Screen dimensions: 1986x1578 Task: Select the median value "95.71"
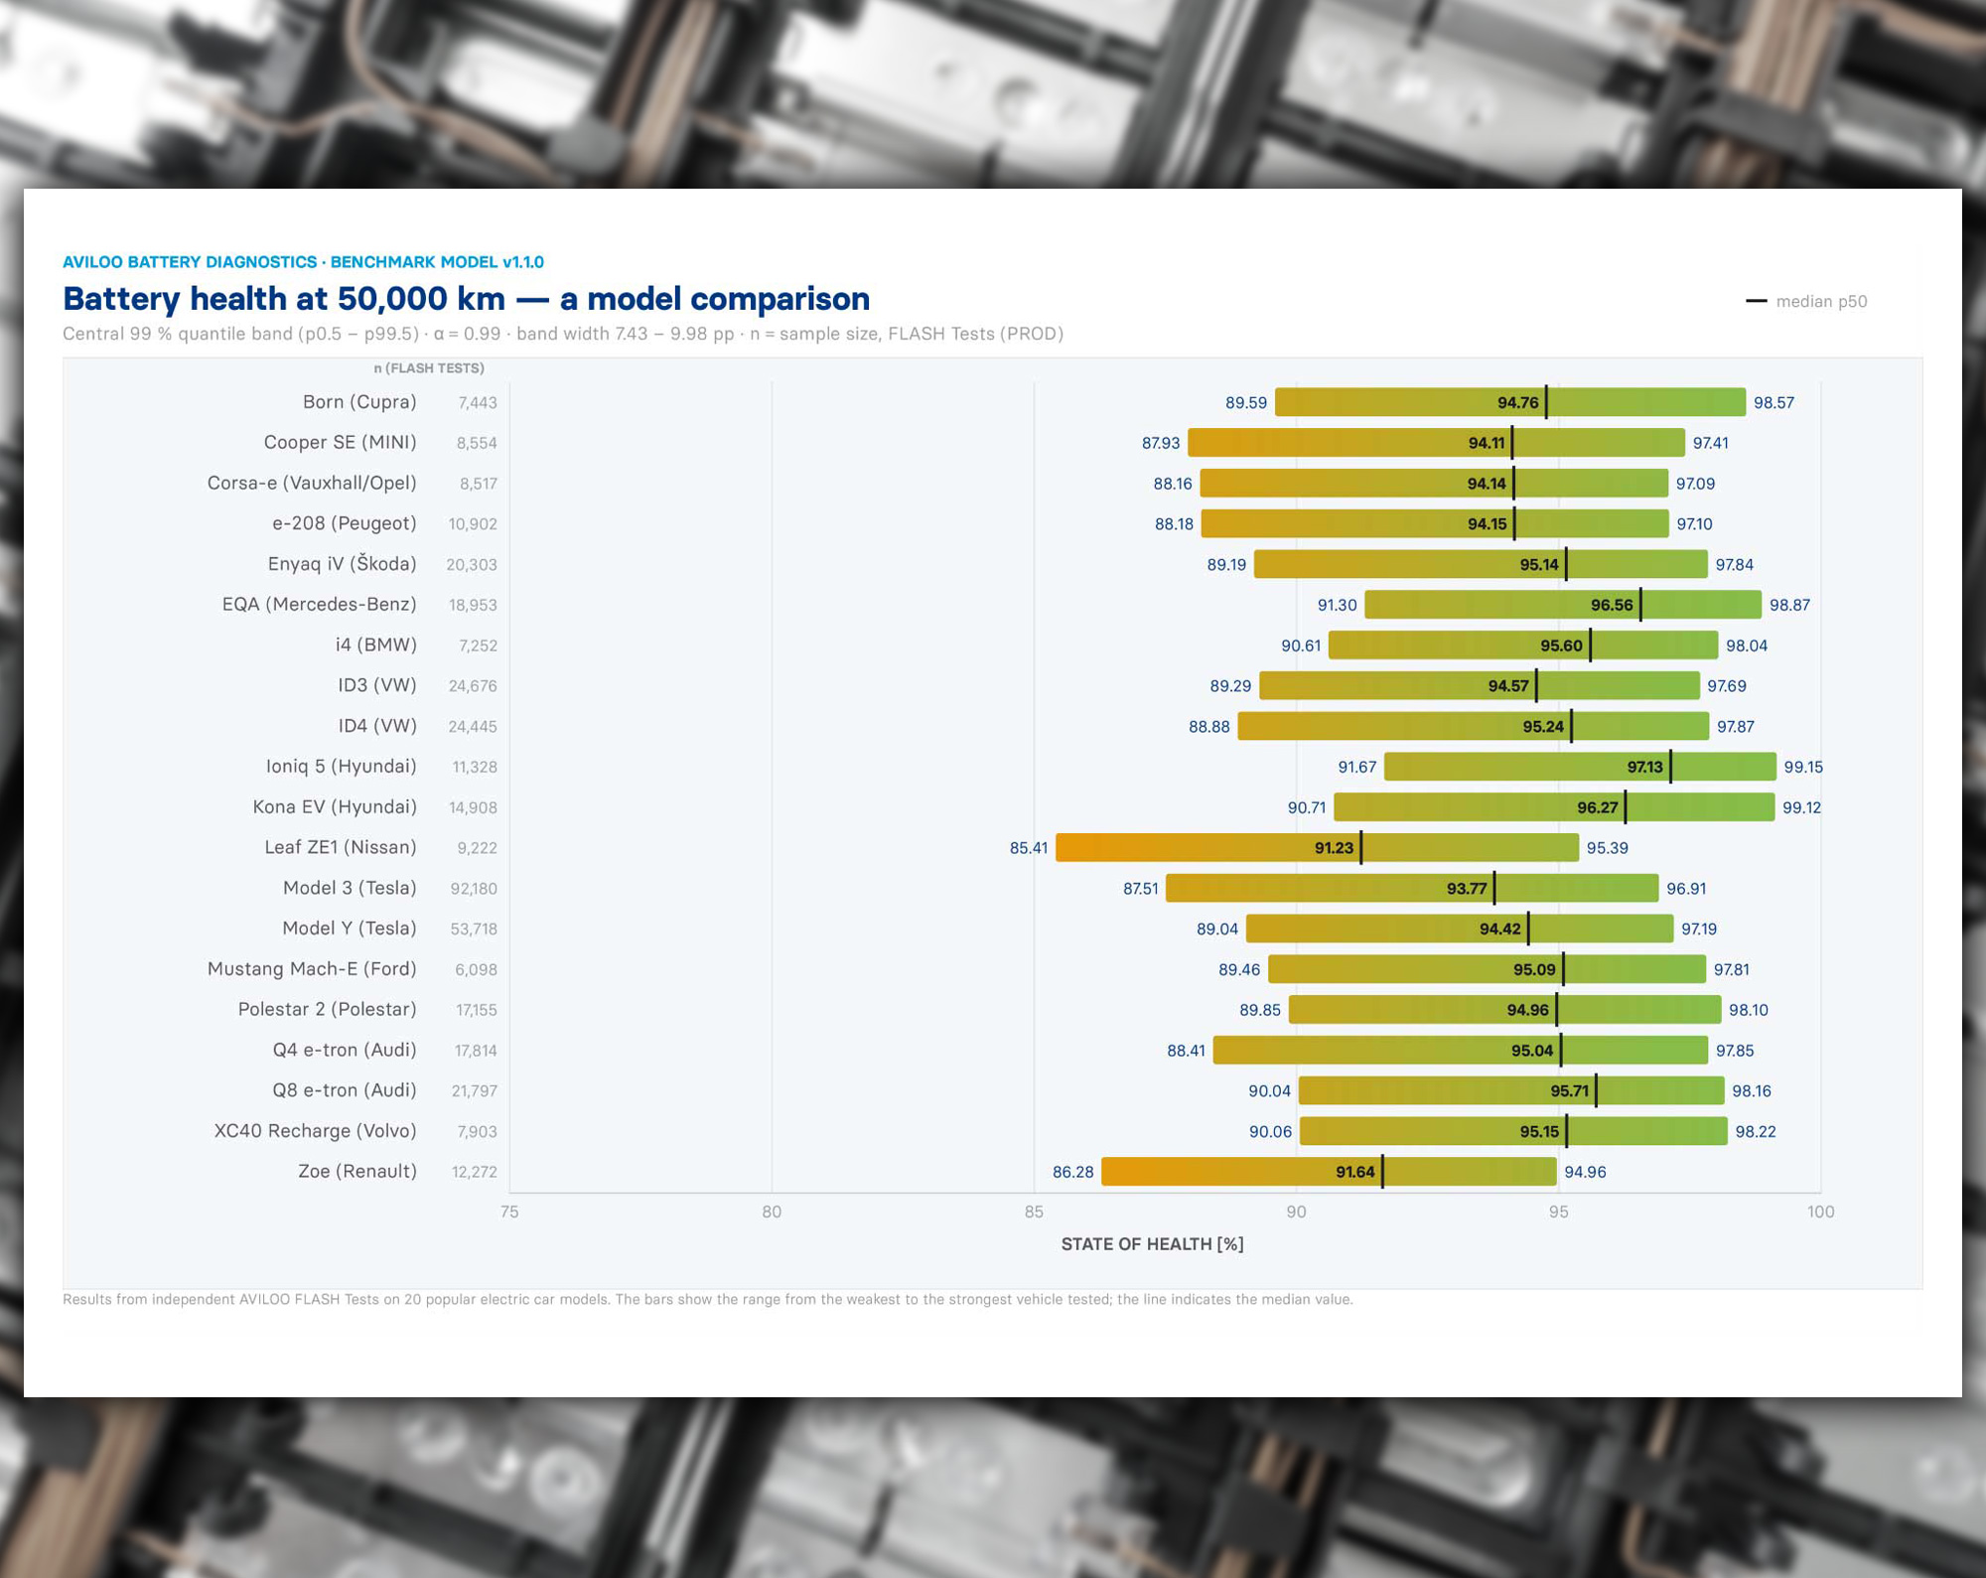1570,1091
